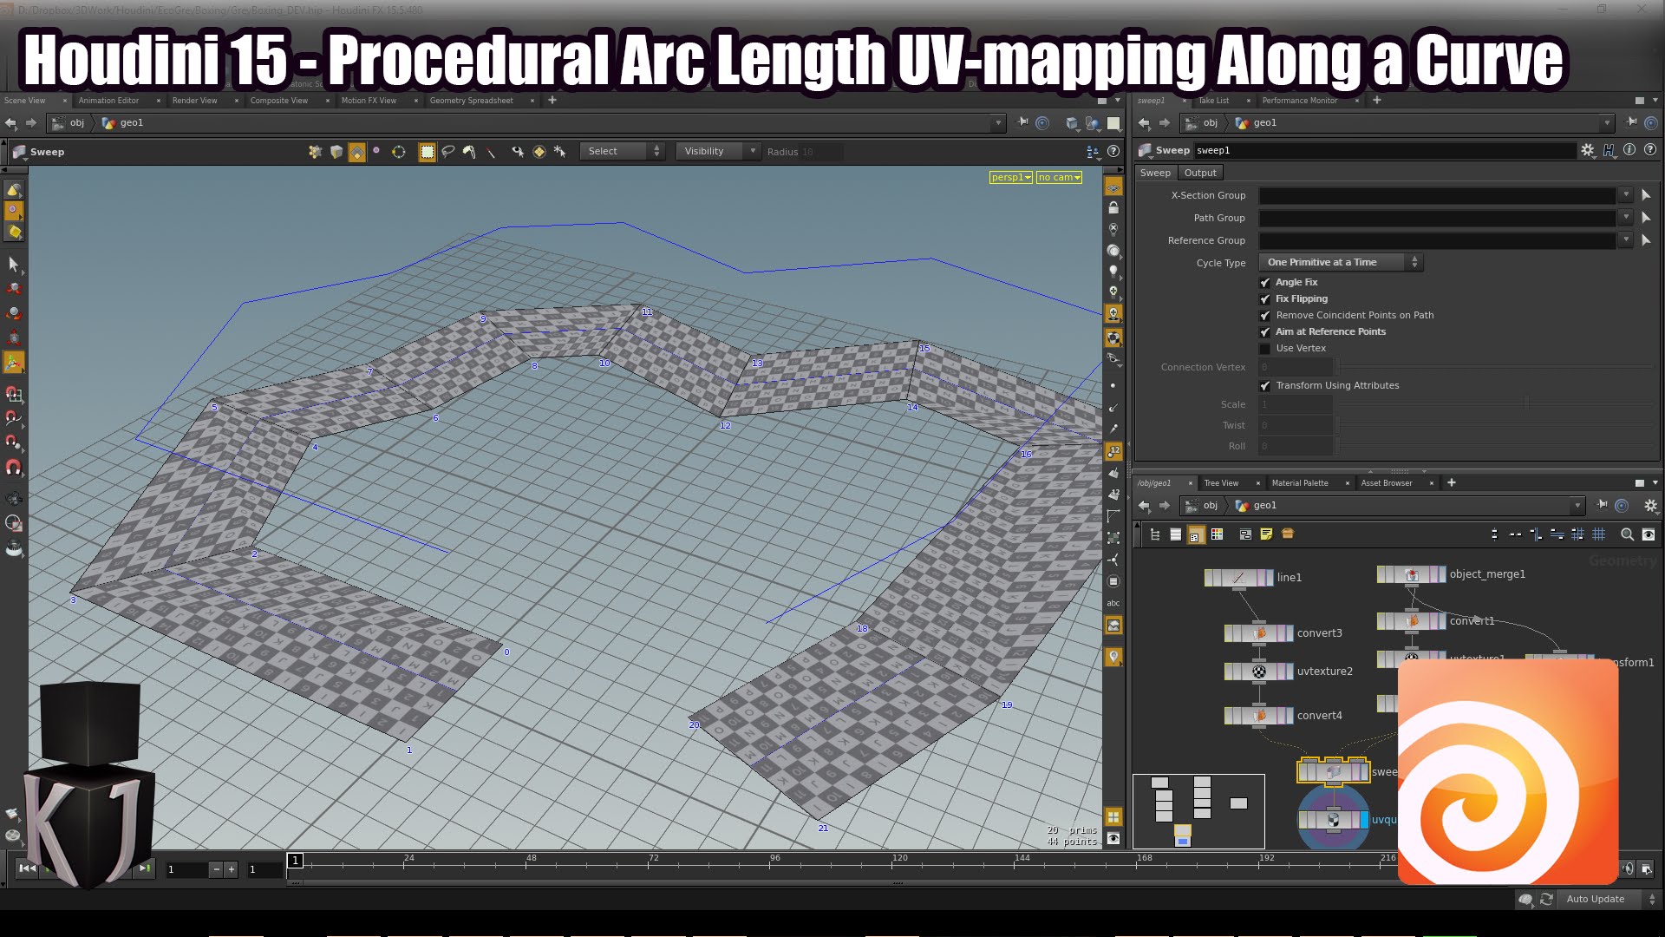Select the convert3 node
The width and height of the screenshot is (1665, 937).
pyautogui.click(x=1259, y=633)
